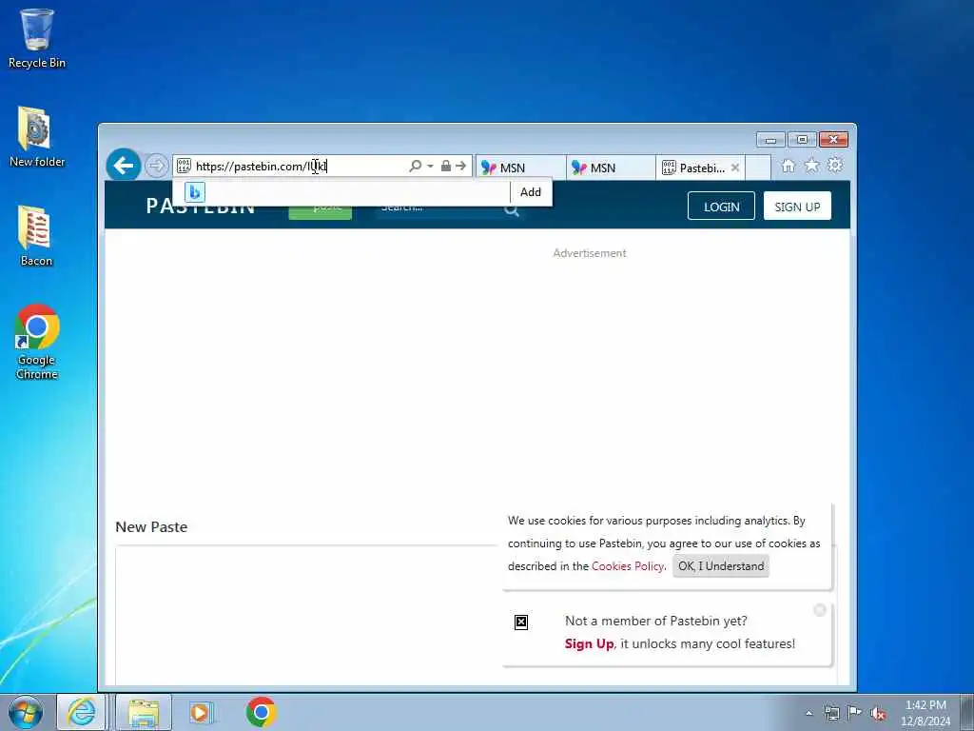The width and height of the screenshot is (974, 731).
Task: Click inside the New Paste text area
Action: [x=307, y=616]
